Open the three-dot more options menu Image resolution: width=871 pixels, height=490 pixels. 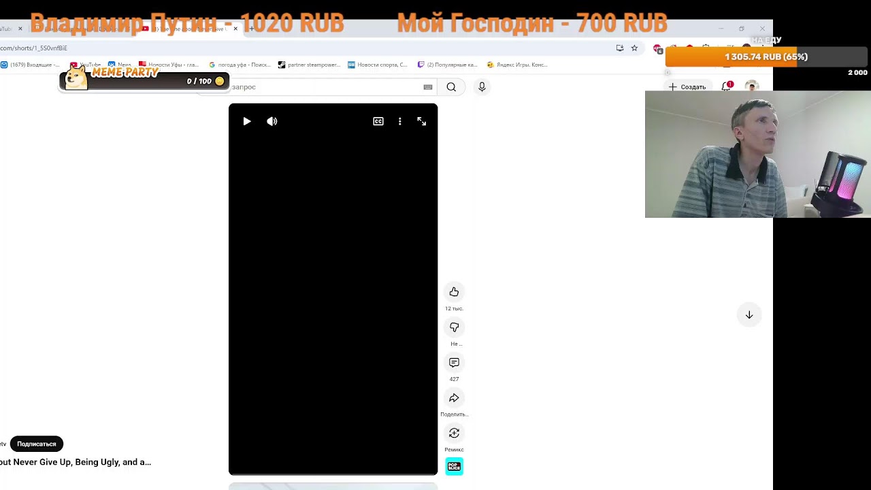pos(400,121)
